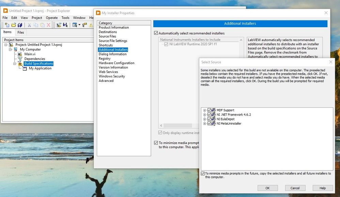Select the Product Information category
The width and height of the screenshot is (340, 197).
pyautogui.click(x=114, y=28)
